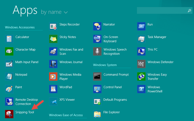The height and width of the screenshot is (121, 194).
Task: Click the 'Narrator' label text
Action: point(109,24)
